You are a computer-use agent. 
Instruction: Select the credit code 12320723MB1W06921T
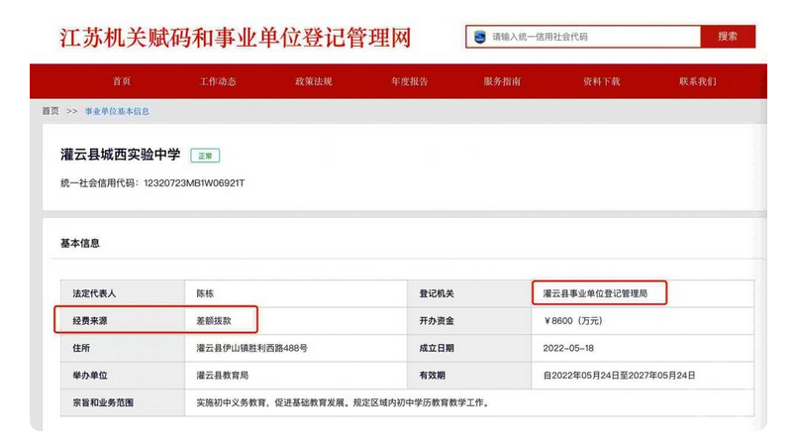[x=194, y=182]
